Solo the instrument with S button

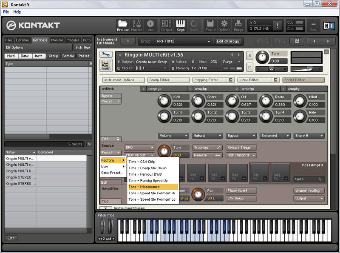[249, 56]
